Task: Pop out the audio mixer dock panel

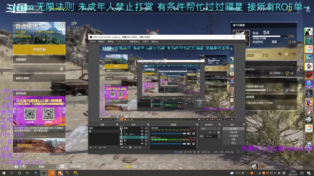Action: point(197,125)
